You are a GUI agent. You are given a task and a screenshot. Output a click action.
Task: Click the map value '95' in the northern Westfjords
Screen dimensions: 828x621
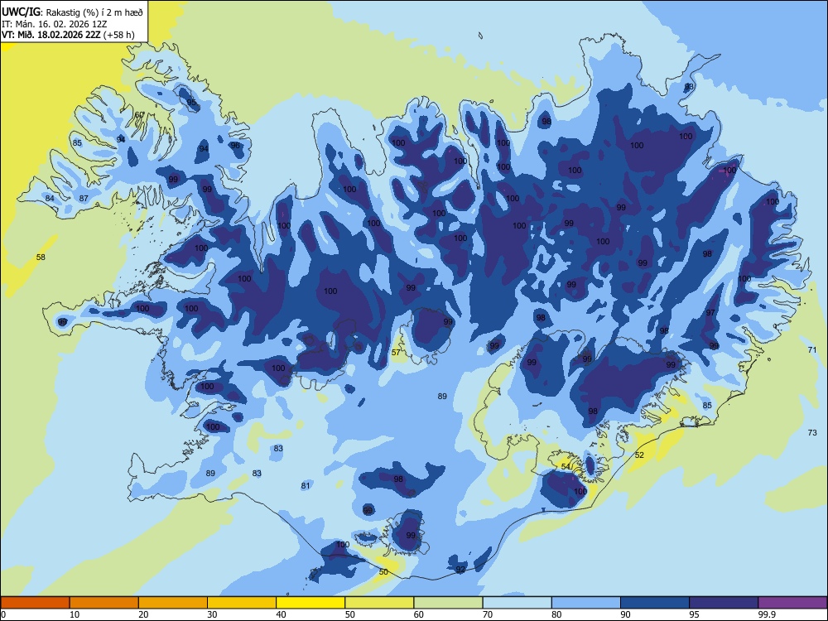tap(191, 103)
